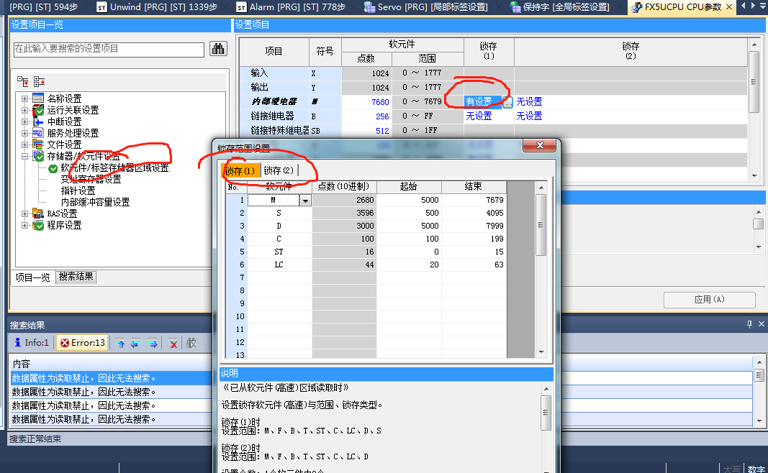Toggle the Error:13 message filter
Screen dimensions: 768x473
pos(82,343)
